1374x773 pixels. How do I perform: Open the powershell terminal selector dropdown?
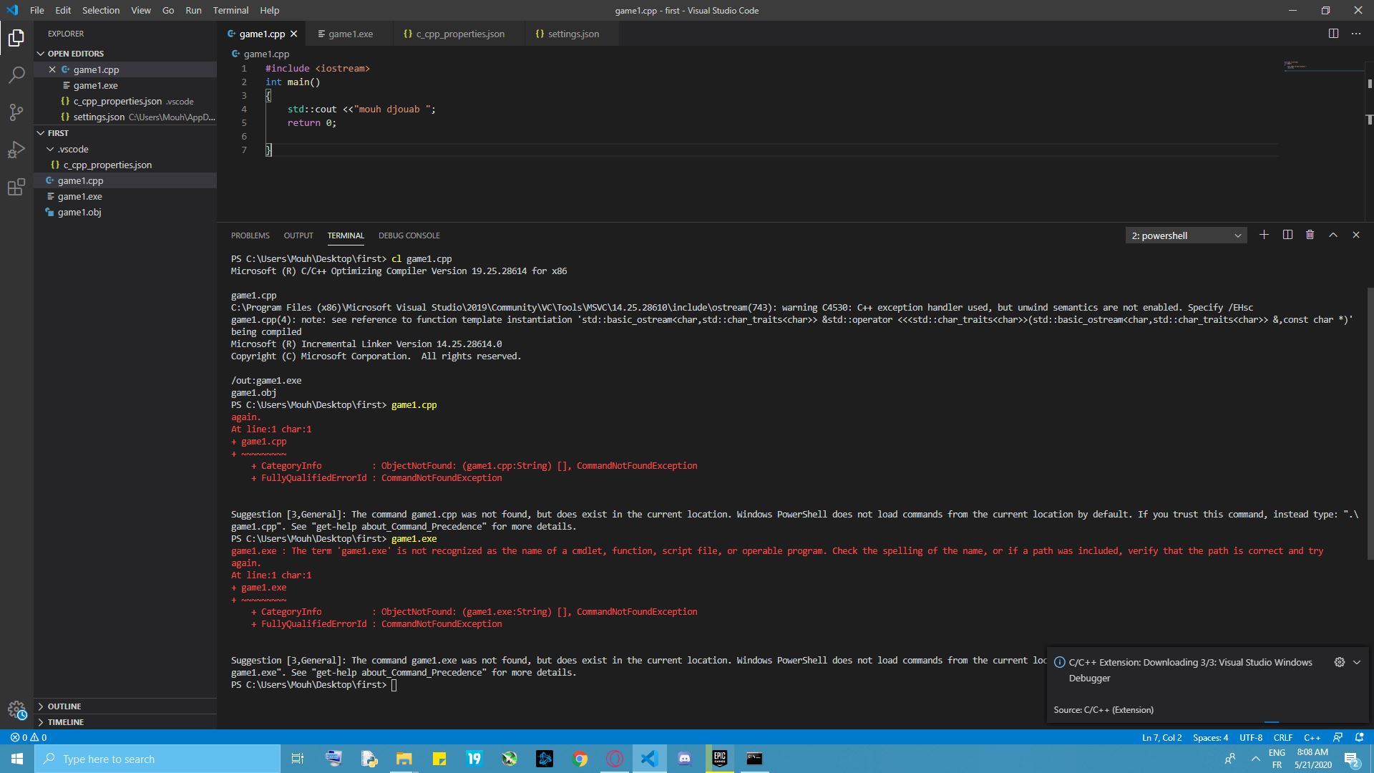click(x=1186, y=235)
